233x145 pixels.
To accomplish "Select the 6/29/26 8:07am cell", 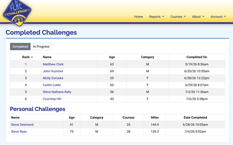I will 197,85.
